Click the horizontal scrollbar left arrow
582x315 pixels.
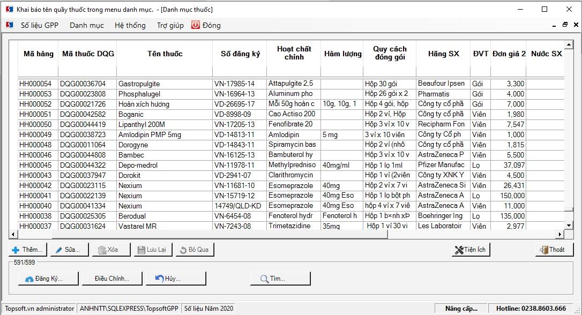point(13,234)
